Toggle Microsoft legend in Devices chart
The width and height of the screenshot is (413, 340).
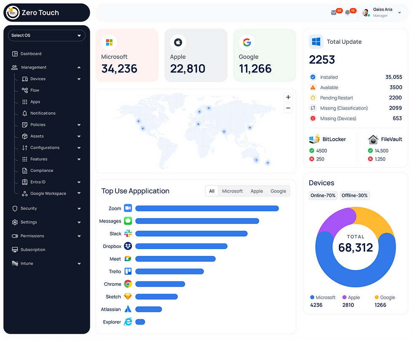click(x=323, y=297)
